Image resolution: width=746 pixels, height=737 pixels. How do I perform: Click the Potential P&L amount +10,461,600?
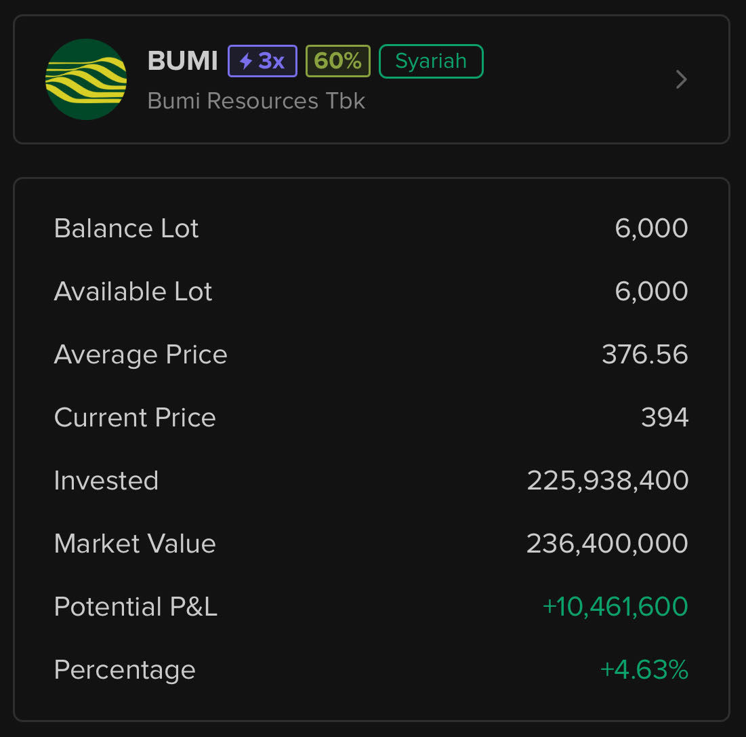coord(615,607)
